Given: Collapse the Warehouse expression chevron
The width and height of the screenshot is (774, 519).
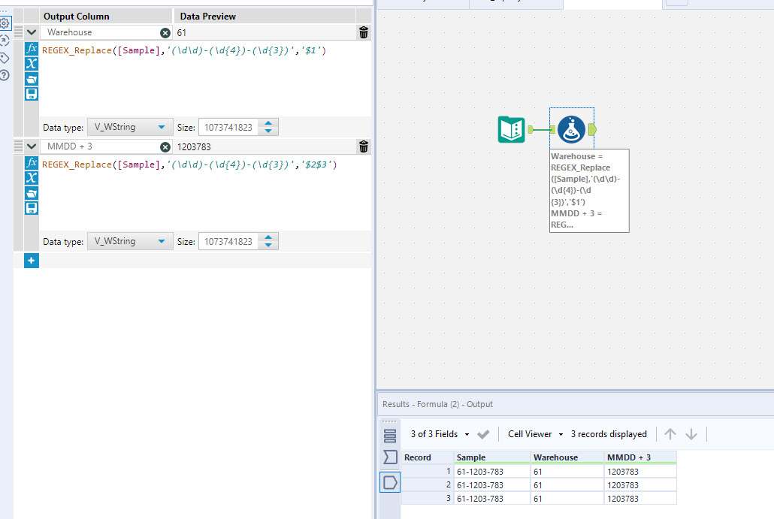Looking at the screenshot, I should (x=32, y=32).
